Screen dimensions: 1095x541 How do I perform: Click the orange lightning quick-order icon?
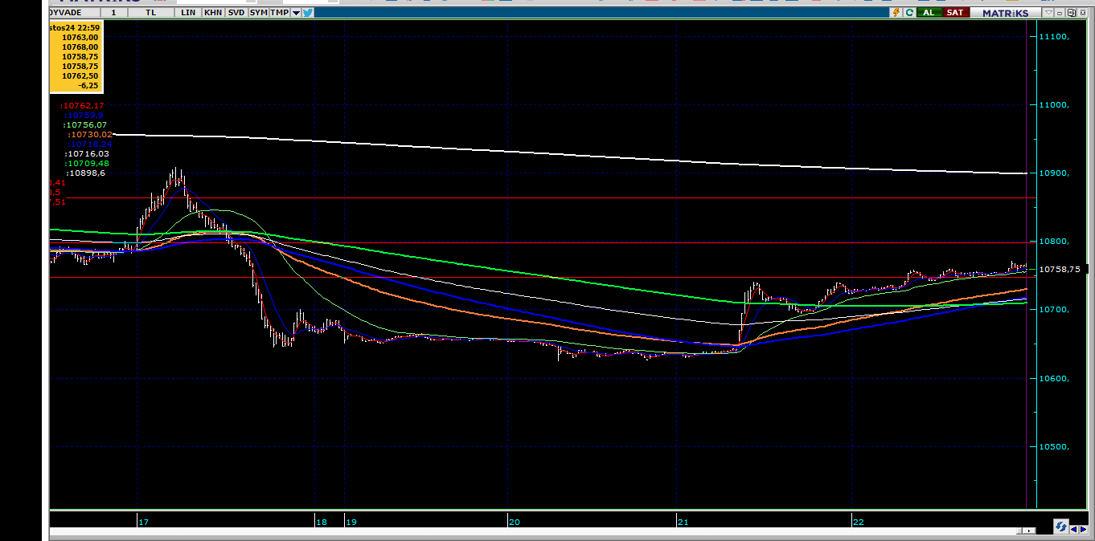point(896,12)
